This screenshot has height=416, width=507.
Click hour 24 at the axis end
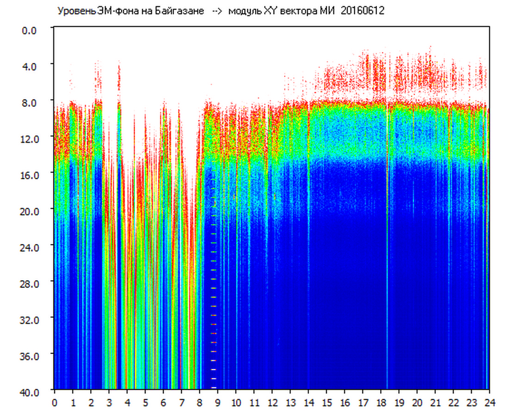click(489, 402)
